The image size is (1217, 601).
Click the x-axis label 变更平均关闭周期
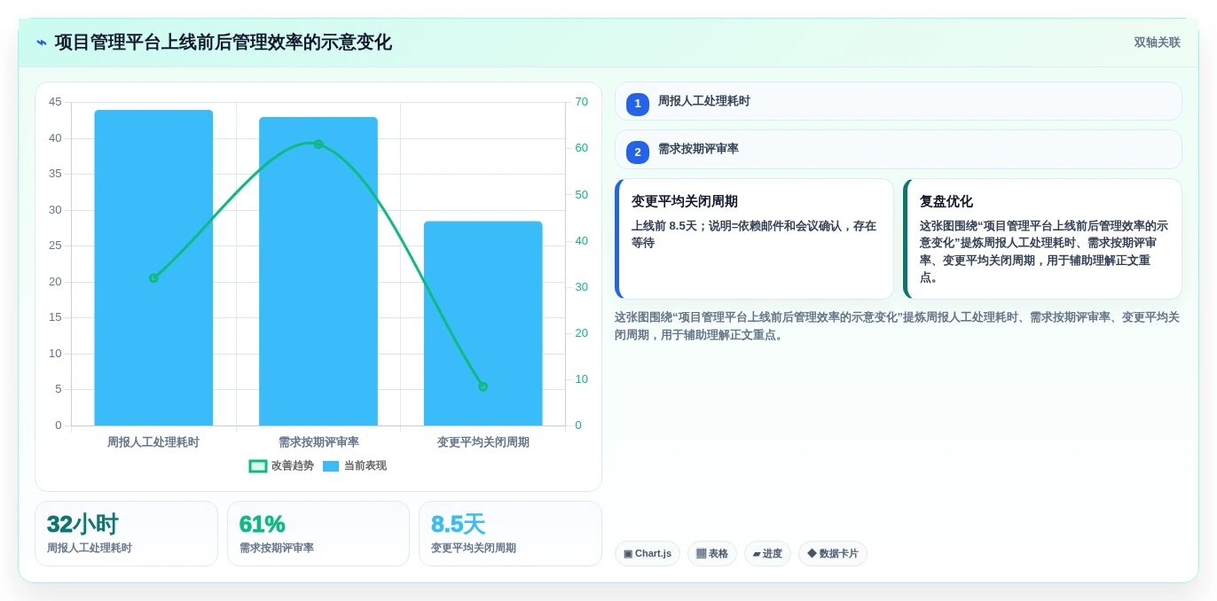(x=483, y=442)
